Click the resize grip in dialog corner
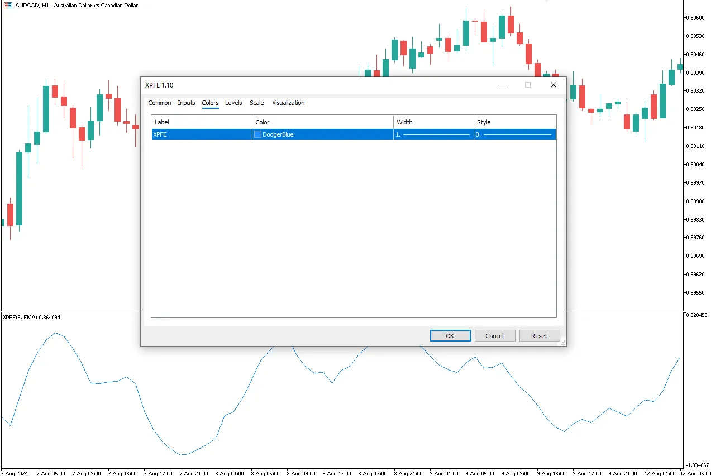Screen dimensions: 711x476 click(562, 343)
